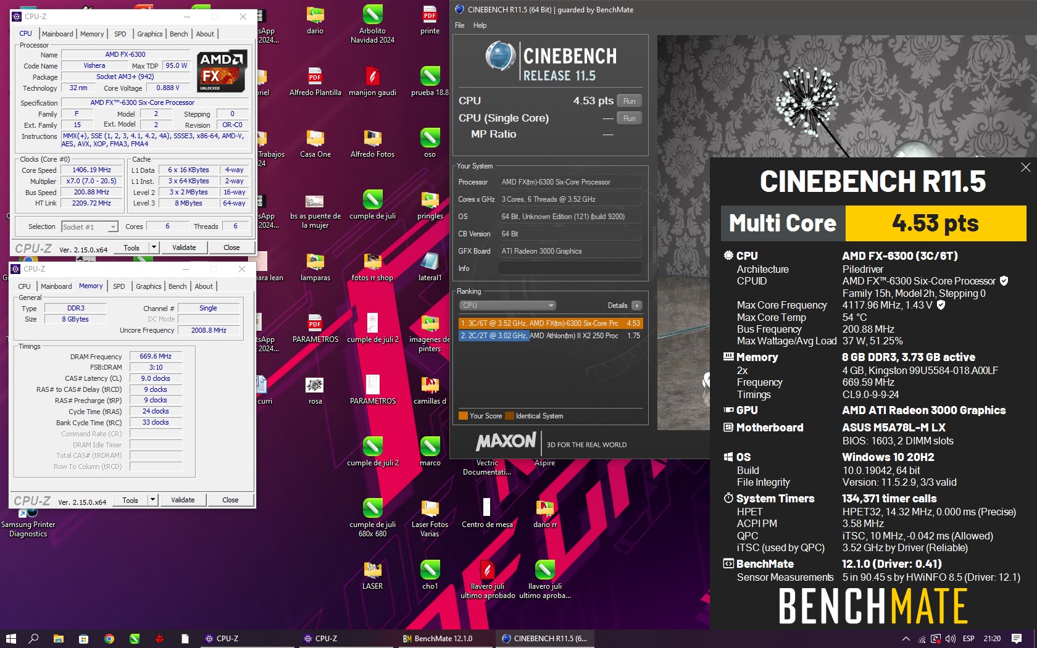Open the Graphics tab in top CPU-Z window
The width and height of the screenshot is (1037, 648).
(x=150, y=34)
